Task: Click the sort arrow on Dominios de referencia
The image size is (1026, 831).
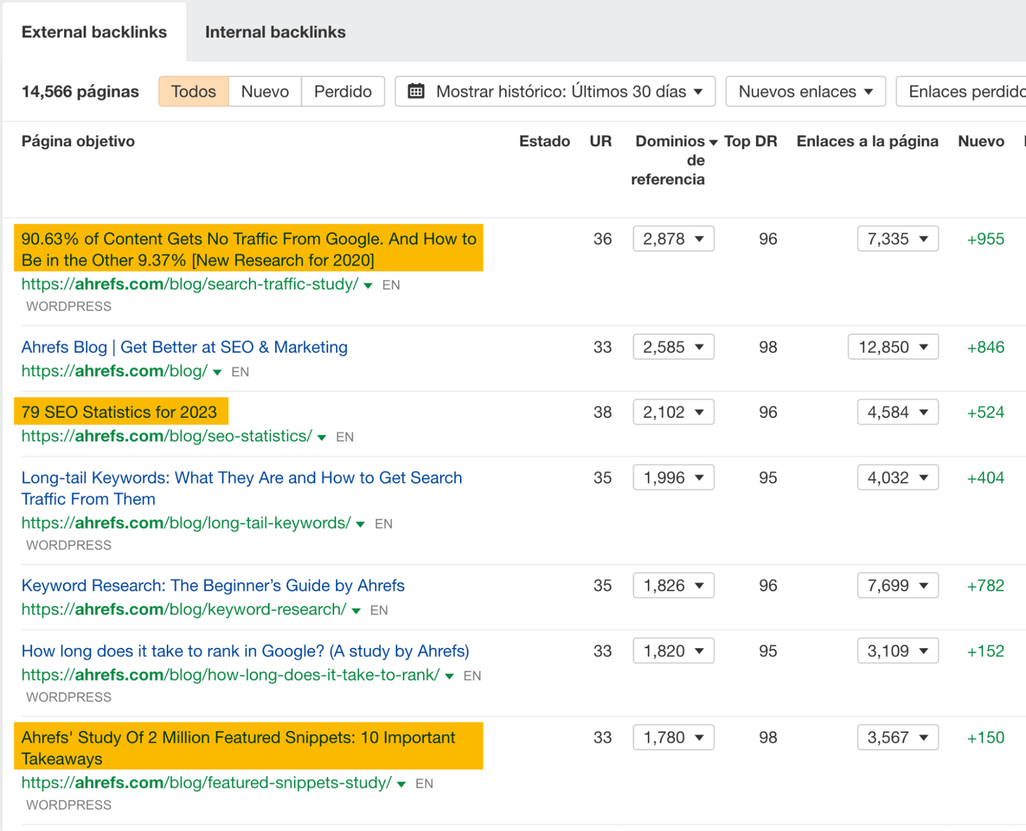Action: [712, 141]
